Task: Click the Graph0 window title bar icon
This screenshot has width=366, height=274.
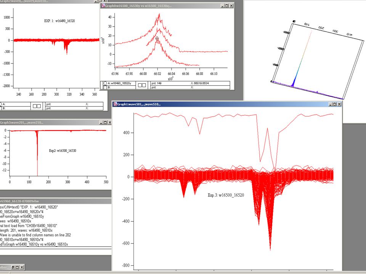Action: point(103,6)
